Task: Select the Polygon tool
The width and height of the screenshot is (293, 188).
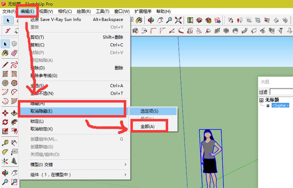Action: (x=14, y=83)
